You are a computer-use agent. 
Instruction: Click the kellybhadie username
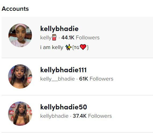tap(59, 29)
